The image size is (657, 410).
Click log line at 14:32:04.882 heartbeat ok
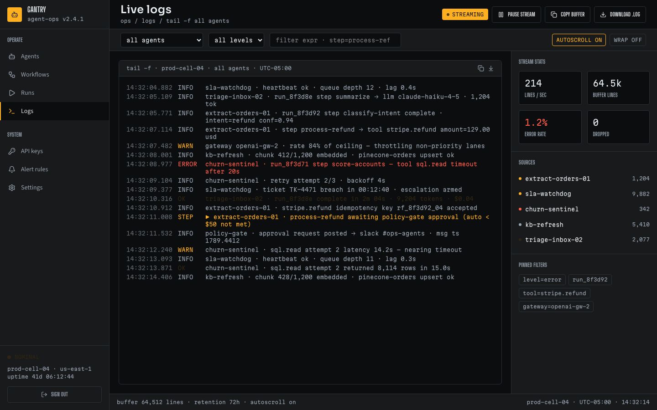(310, 87)
